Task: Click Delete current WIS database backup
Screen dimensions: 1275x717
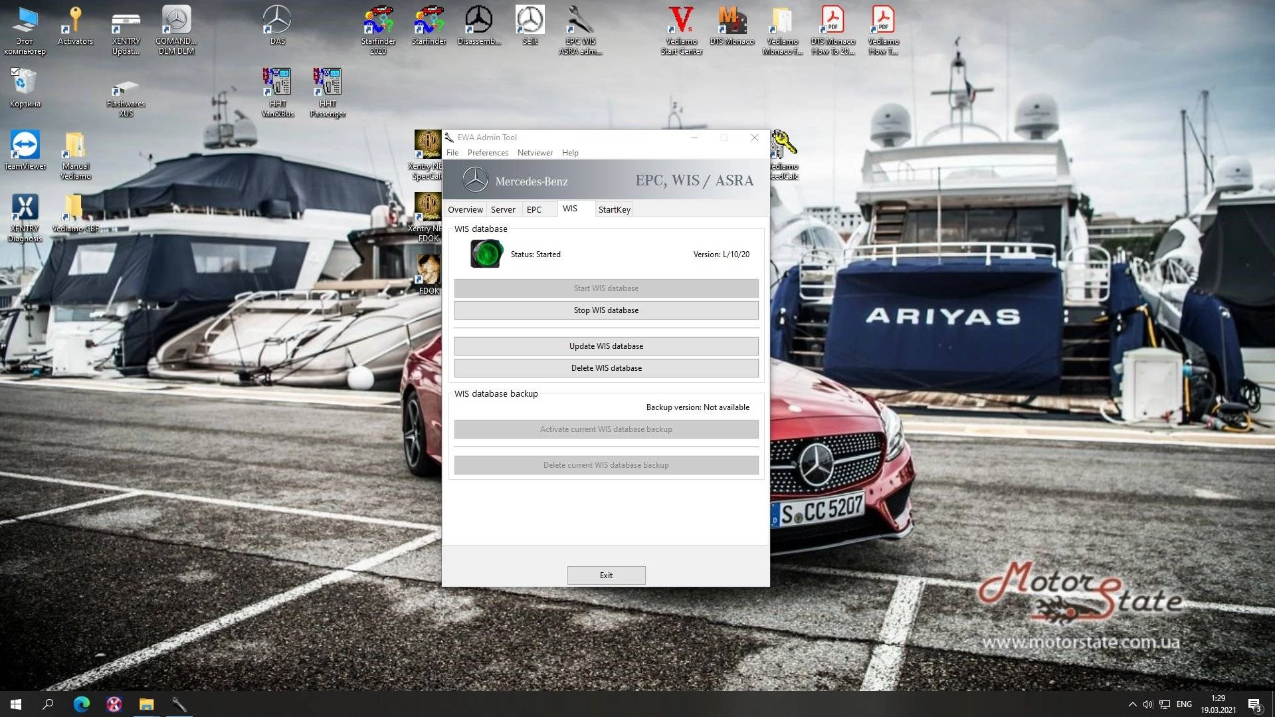Action: tap(606, 465)
